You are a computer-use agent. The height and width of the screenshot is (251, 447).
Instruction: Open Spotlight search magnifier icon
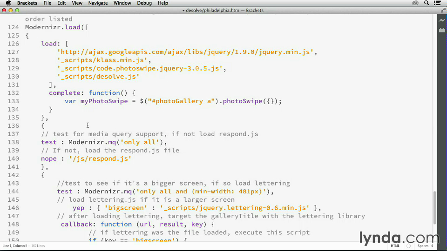[x=427, y=3]
